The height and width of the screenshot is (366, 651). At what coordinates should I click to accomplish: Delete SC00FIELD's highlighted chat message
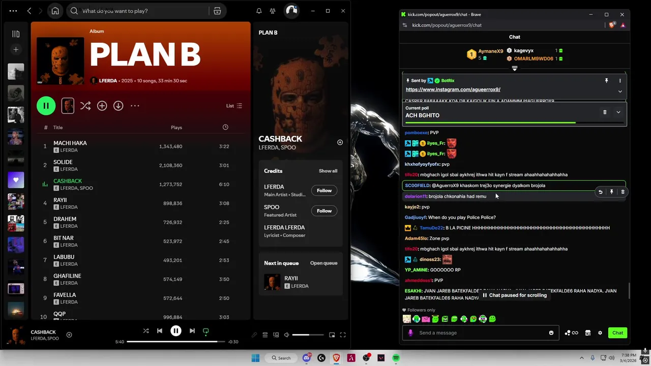pyautogui.click(x=623, y=192)
